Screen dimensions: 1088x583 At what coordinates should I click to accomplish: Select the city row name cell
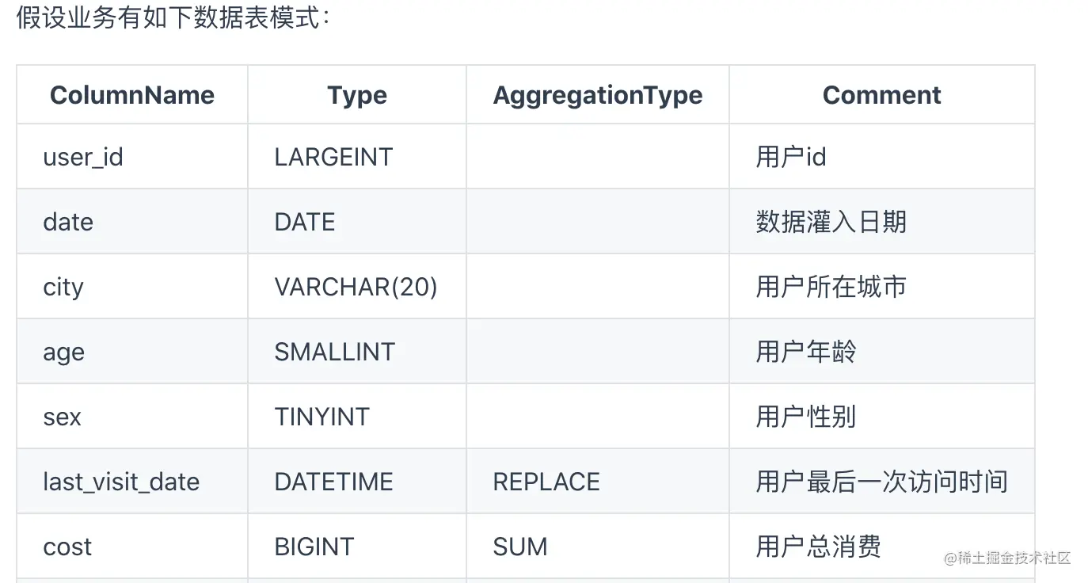(132, 287)
